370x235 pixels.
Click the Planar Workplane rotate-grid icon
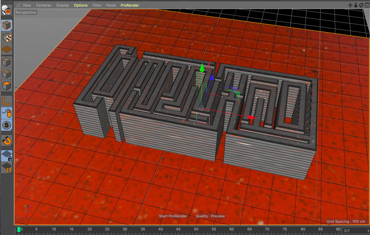point(7,168)
